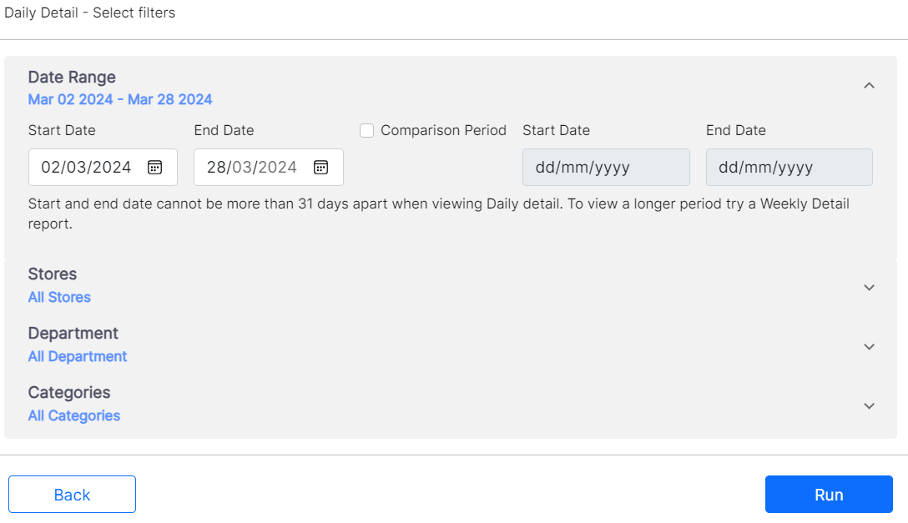This screenshot has height=523, width=908.
Task: Go back with the Back button
Action: click(x=72, y=495)
